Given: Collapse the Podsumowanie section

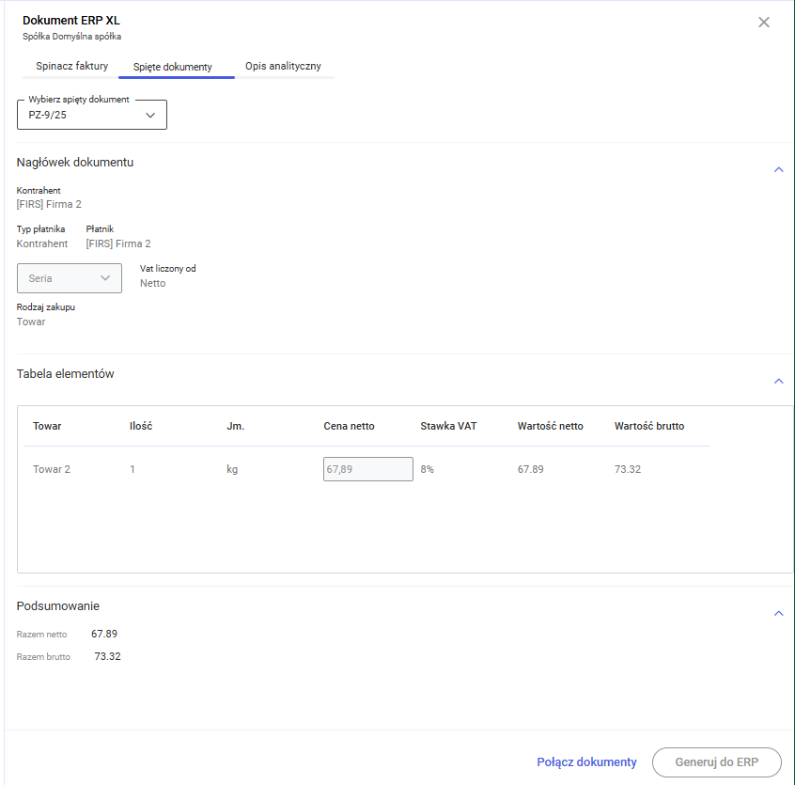Looking at the screenshot, I should [x=778, y=614].
